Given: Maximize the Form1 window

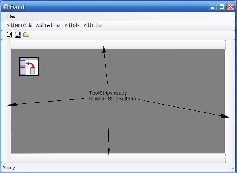Looking at the screenshot, I should tap(222, 7).
